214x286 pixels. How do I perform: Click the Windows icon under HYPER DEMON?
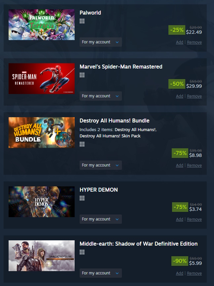click(x=82, y=198)
